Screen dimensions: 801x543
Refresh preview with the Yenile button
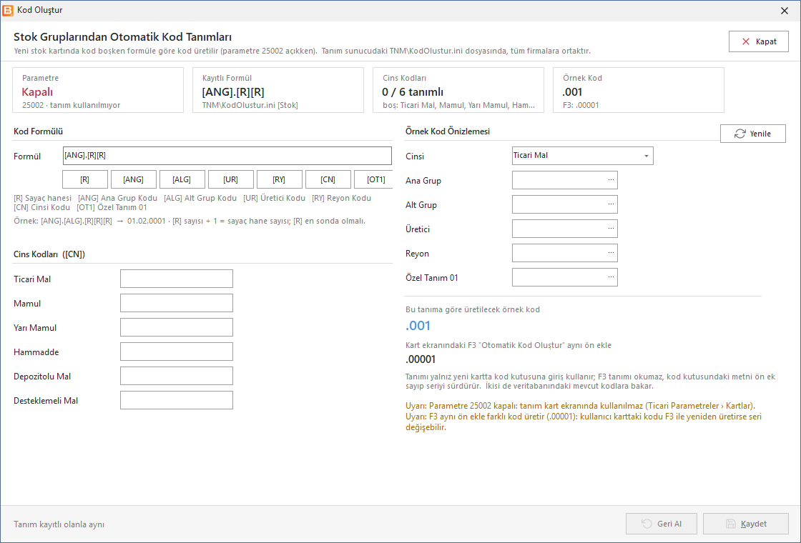(x=753, y=134)
